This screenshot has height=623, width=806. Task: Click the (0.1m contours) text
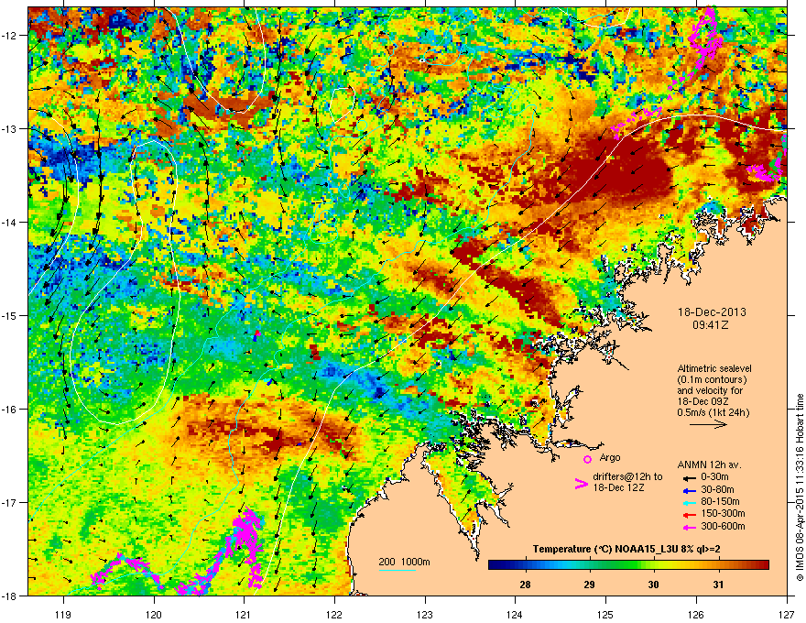pos(712,379)
